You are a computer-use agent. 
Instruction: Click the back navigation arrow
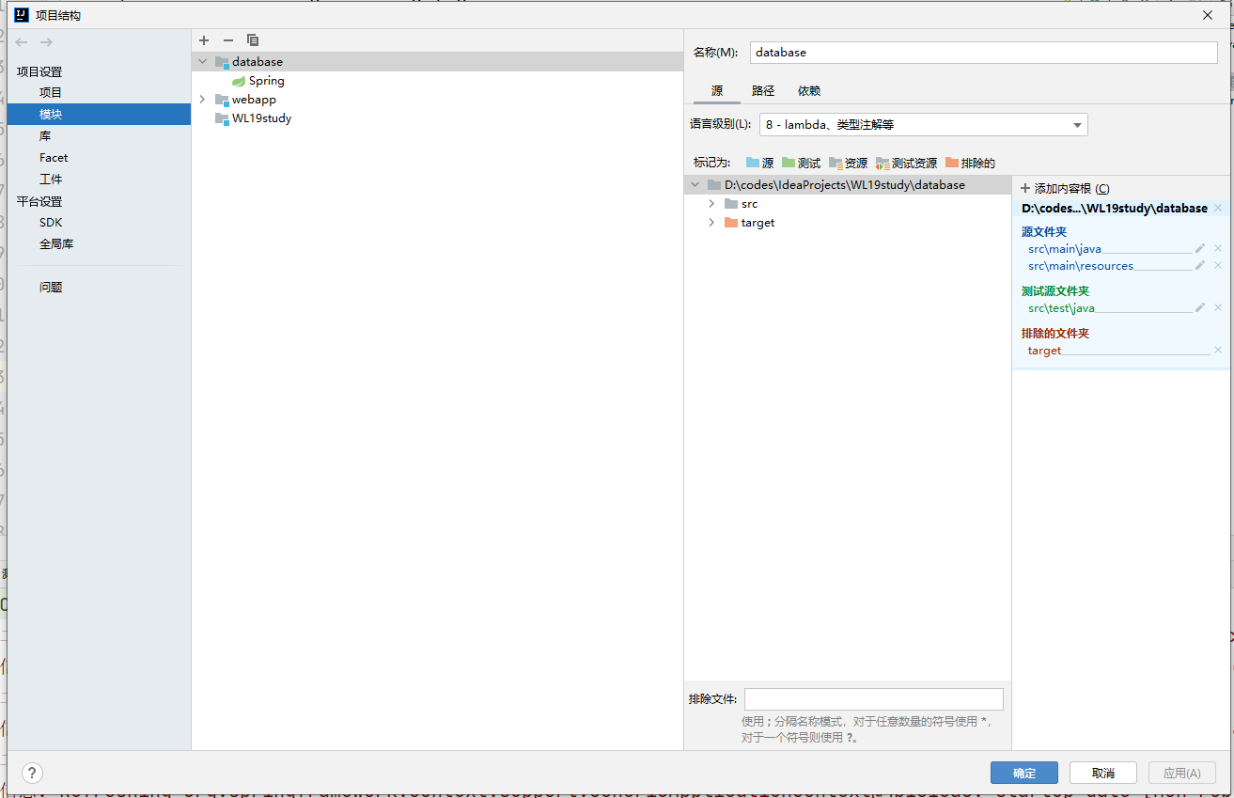22,42
